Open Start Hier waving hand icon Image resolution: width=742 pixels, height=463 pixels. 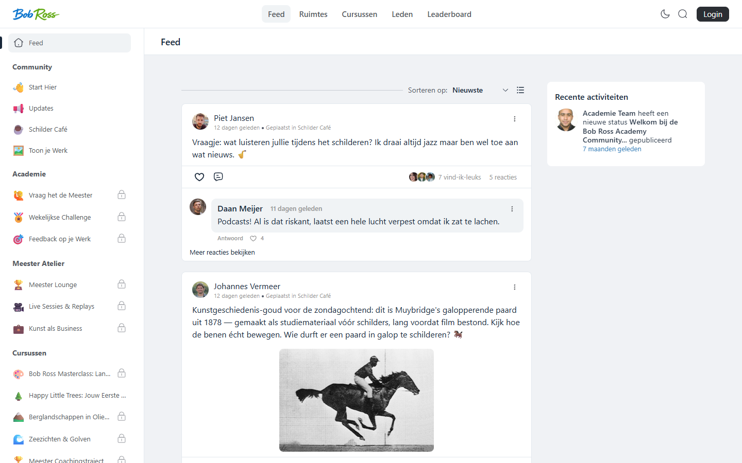pos(19,87)
